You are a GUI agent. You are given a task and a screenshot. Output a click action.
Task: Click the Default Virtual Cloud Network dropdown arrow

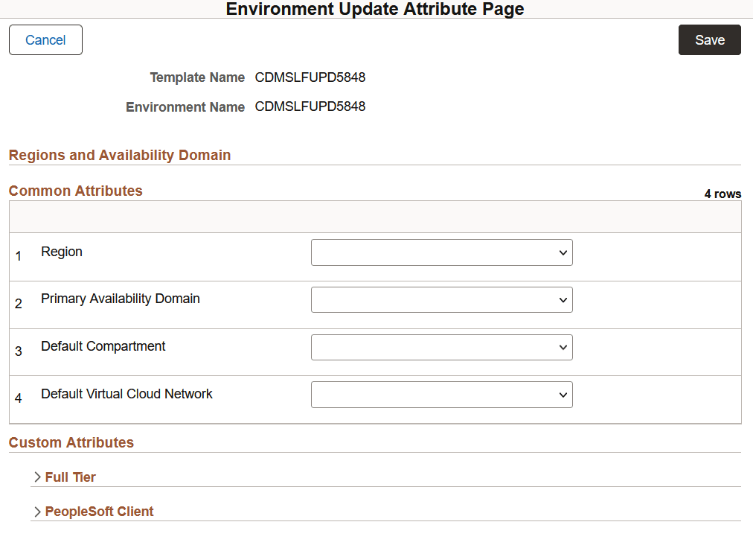click(x=563, y=395)
